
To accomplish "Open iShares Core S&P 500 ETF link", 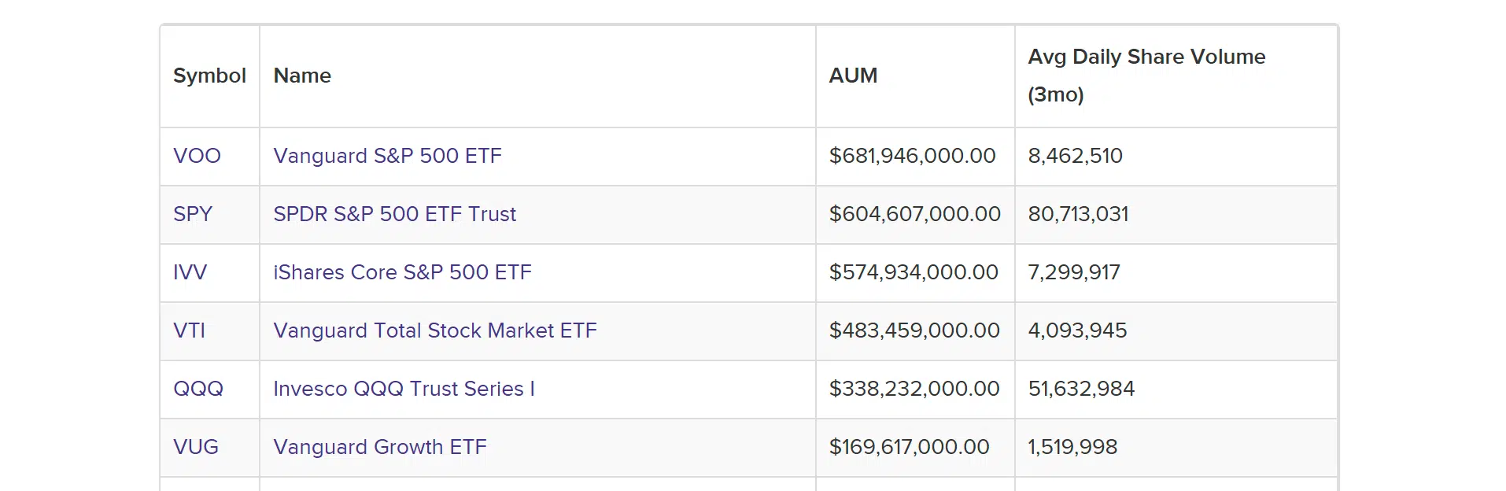I will pos(402,272).
